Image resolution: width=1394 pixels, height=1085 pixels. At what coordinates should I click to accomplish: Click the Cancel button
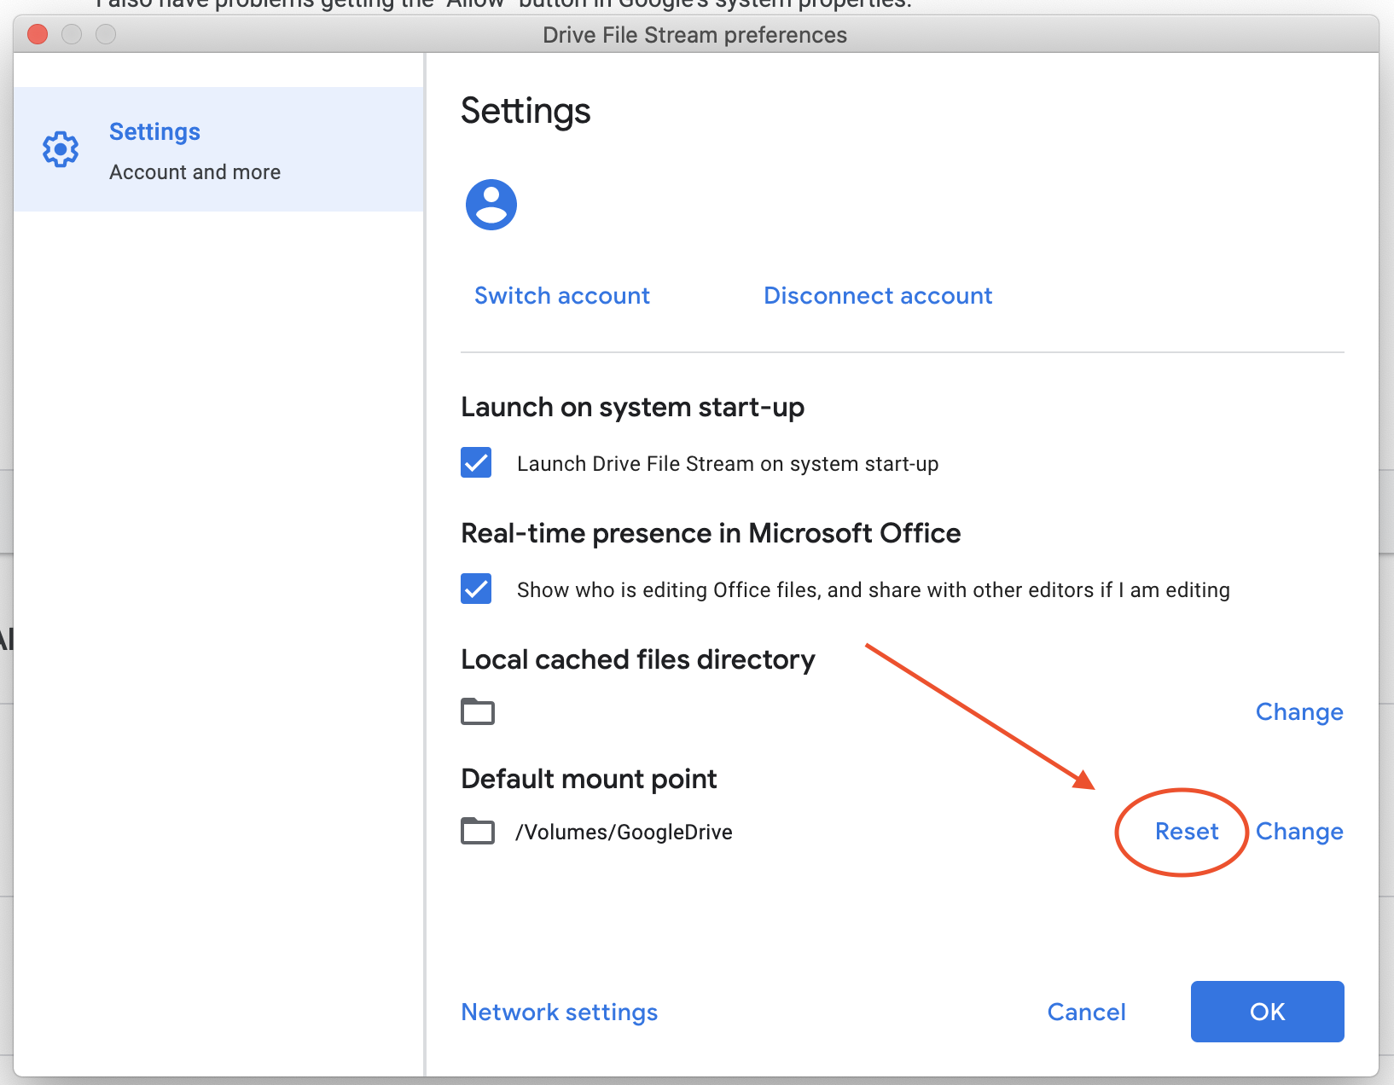coord(1086,1012)
